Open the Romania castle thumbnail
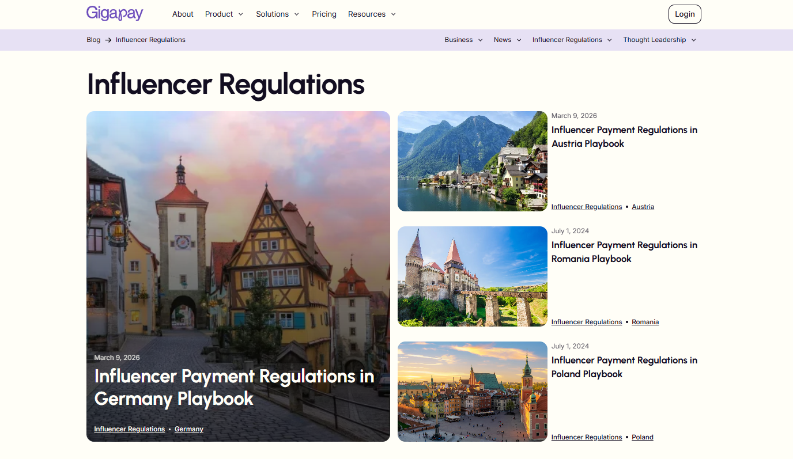The image size is (793, 459). coord(473,276)
